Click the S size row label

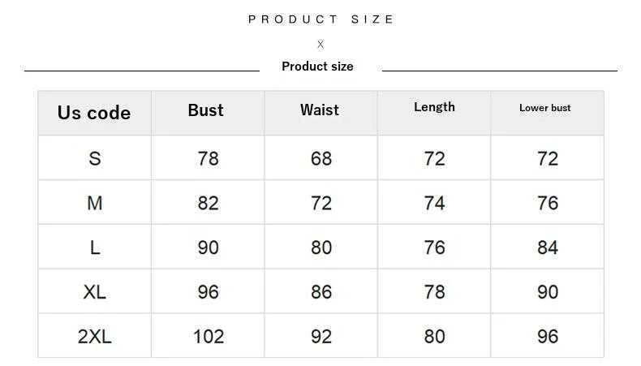(95, 158)
